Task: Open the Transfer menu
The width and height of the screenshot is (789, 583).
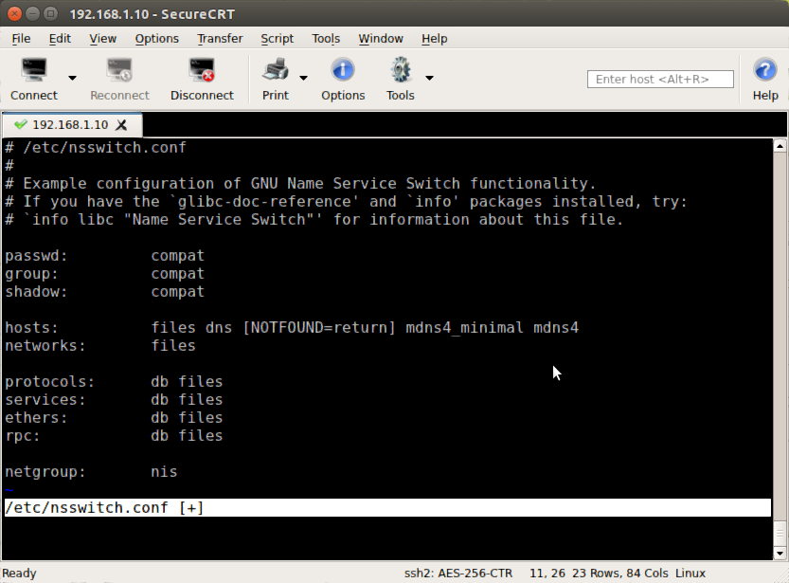Action: pyautogui.click(x=220, y=39)
